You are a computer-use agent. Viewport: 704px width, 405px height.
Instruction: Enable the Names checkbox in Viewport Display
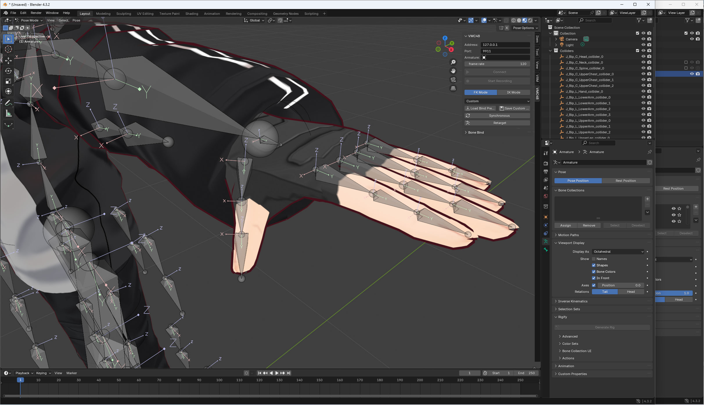click(x=594, y=259)
